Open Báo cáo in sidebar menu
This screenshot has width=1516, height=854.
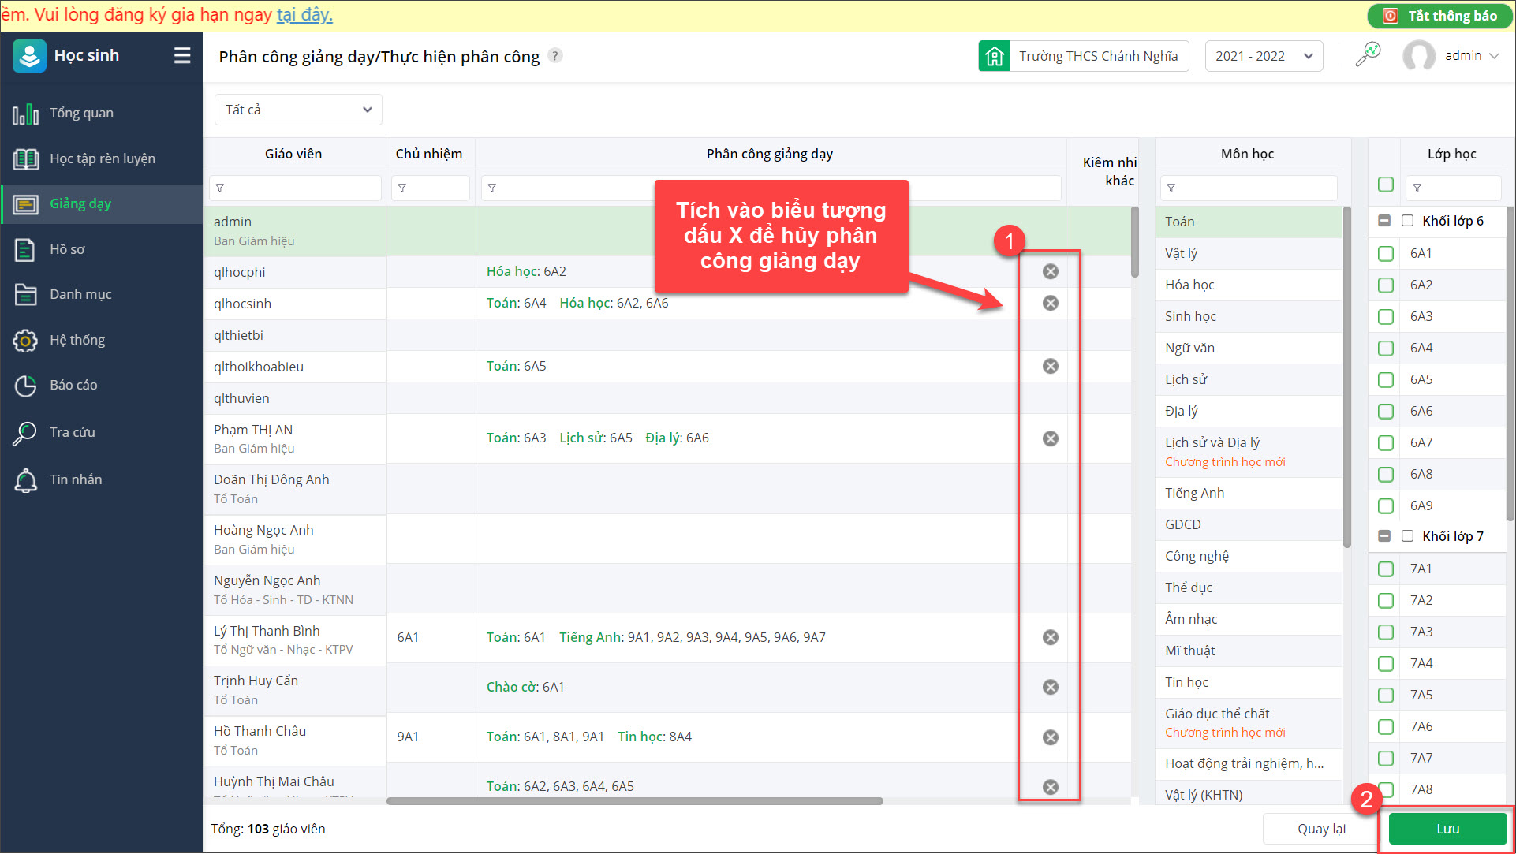click(x=73, y=385)
